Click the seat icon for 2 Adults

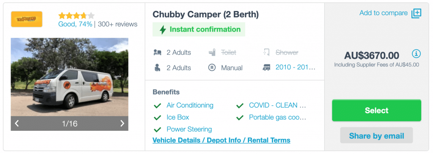(x=157, y=68)
